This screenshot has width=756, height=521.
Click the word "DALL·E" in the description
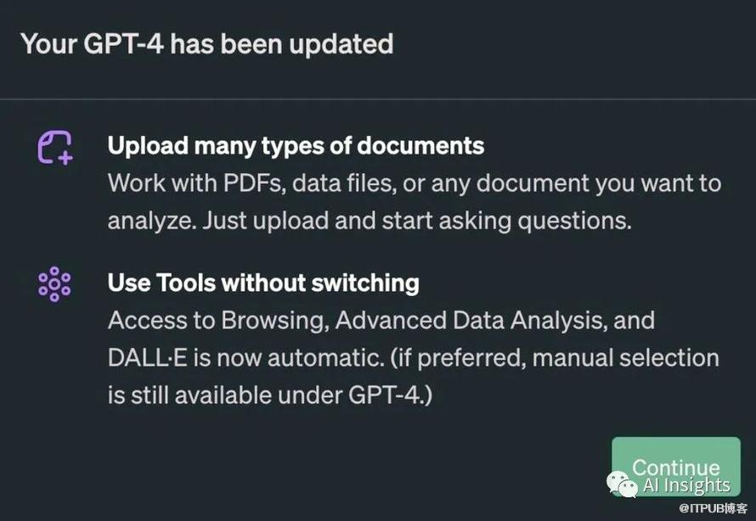pos(148,357)
